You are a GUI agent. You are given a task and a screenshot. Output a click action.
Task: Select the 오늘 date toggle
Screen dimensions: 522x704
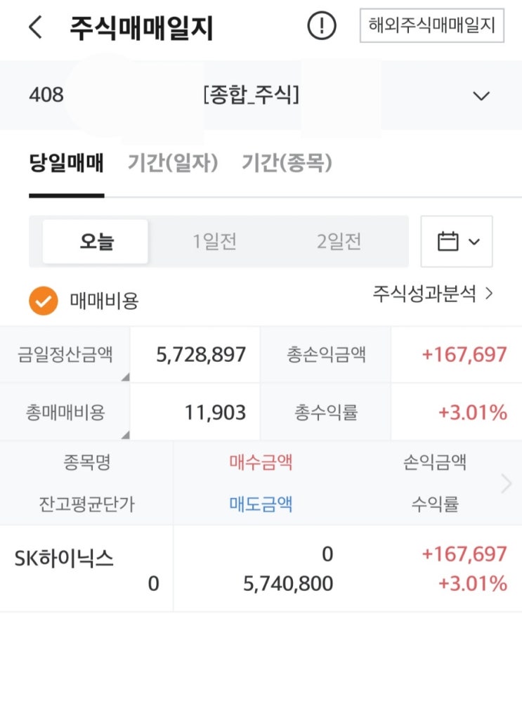(x=96, y=242)
